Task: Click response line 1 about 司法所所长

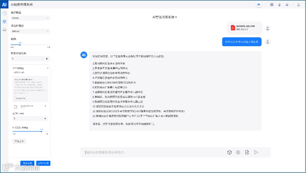Action: point(109,64)
